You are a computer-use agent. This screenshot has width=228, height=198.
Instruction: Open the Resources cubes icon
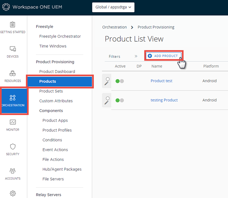pos(13,73)
